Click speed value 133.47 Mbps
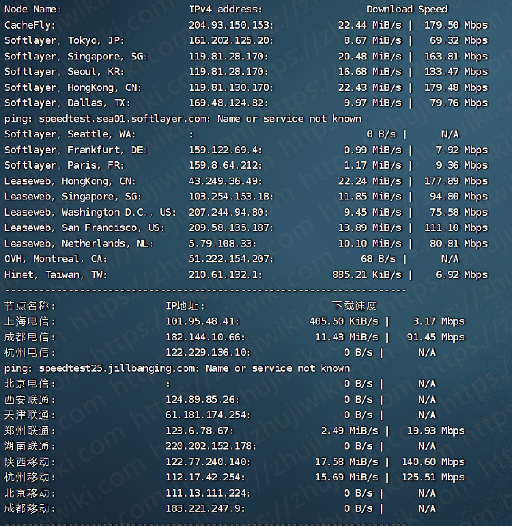The image size is (512, 526). pos(456,72)
